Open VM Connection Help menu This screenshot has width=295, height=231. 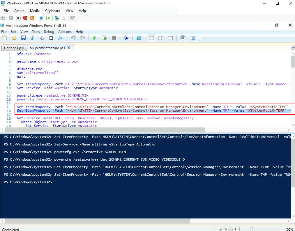(x=82, y=11)
